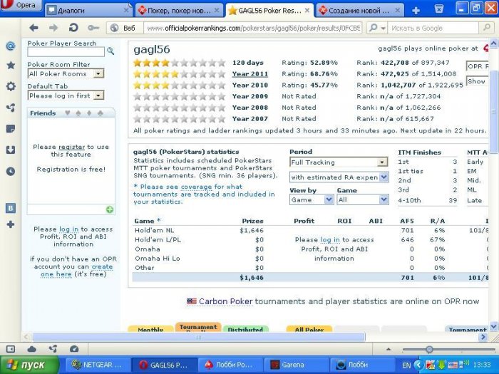Open the closed tabs trash icon
This screenshot has height=374, width=499.
click(x=439, y=9)
